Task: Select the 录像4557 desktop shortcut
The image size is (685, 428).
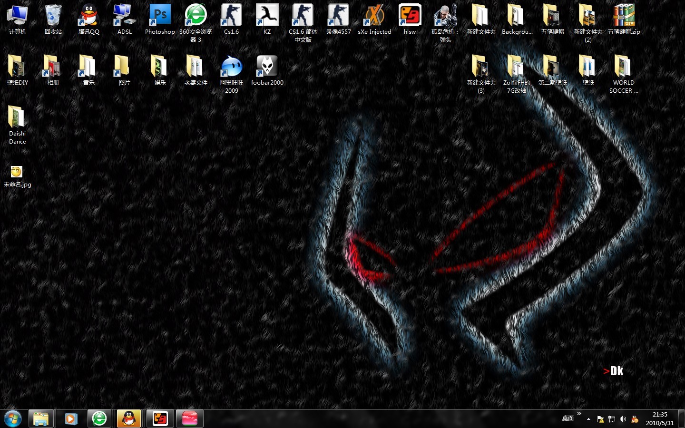Action: 338,20
